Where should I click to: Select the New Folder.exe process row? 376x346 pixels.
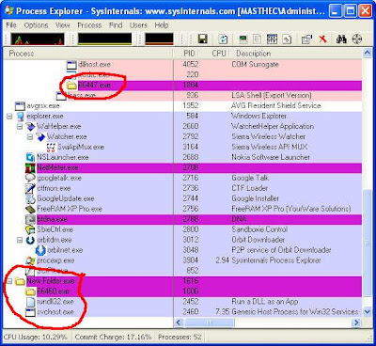[x=182, y=281]
